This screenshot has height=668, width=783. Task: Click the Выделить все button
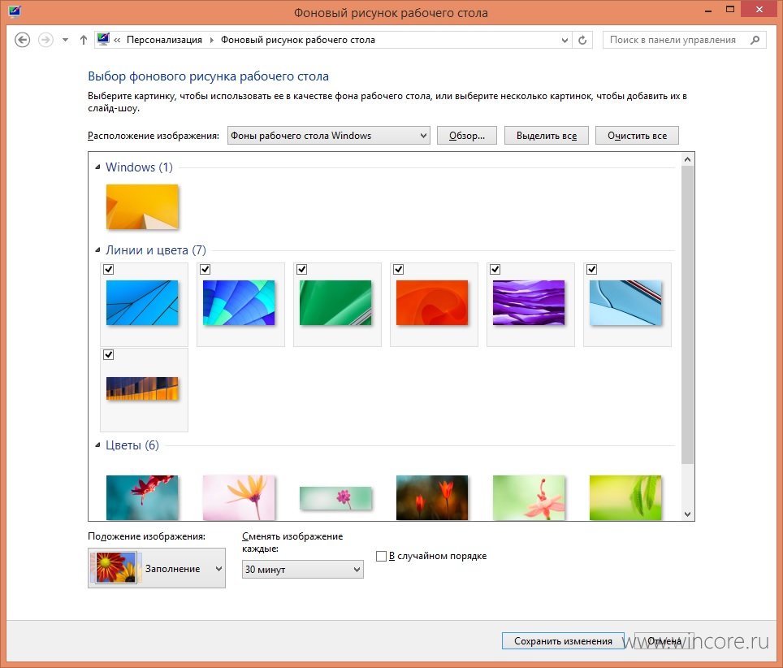click(547, 136)
